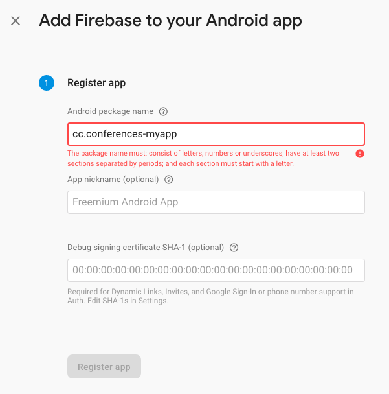This screenshot has width=389, height=394.
Task: Focus the Android package name field
Action: [216, 134]
